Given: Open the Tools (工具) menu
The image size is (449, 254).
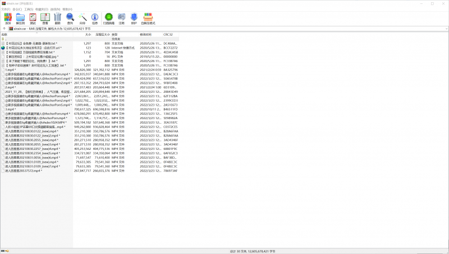Looking at the screenshot, I should pyautogui.click(x=28, y=10).
